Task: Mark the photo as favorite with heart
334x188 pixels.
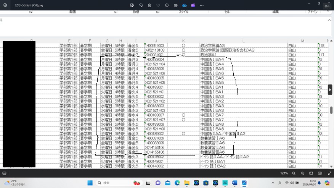Action: coord(158,5)
